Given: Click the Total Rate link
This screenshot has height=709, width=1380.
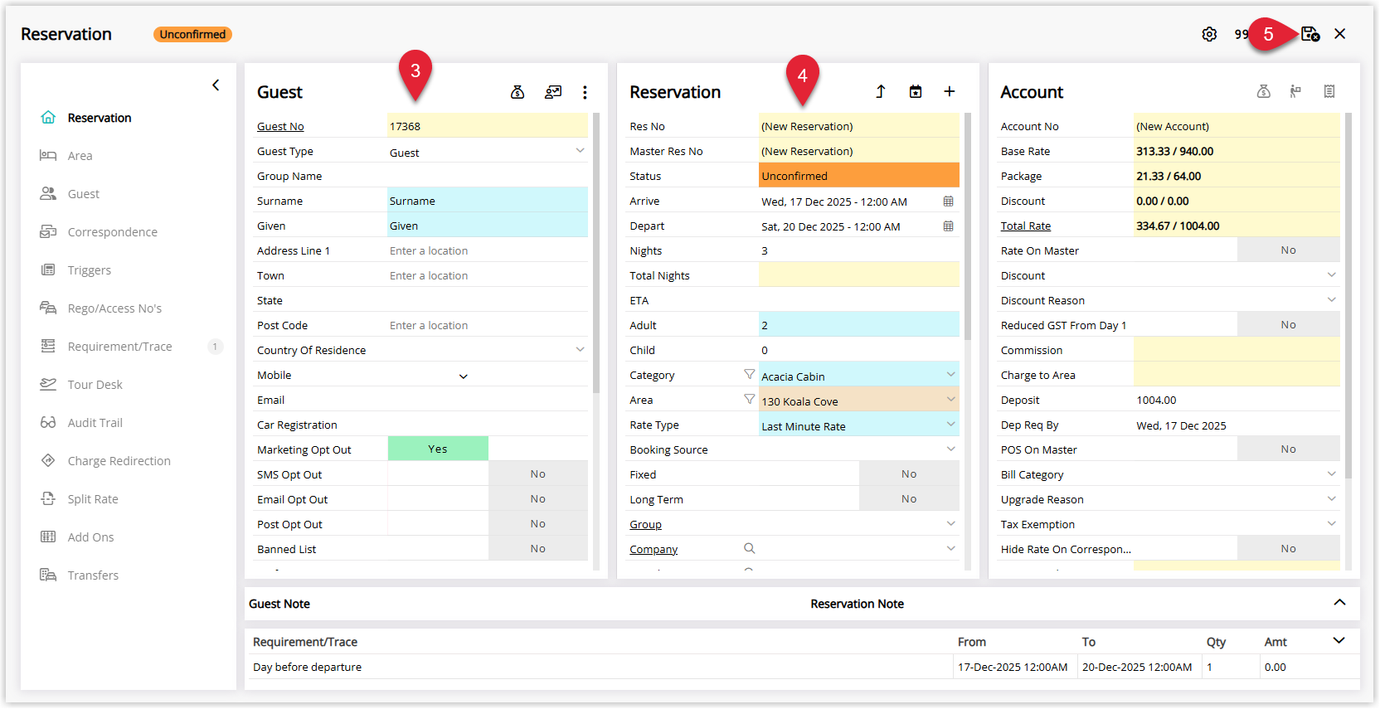Looking at the screenshot, I should (x=1026, y=226).
